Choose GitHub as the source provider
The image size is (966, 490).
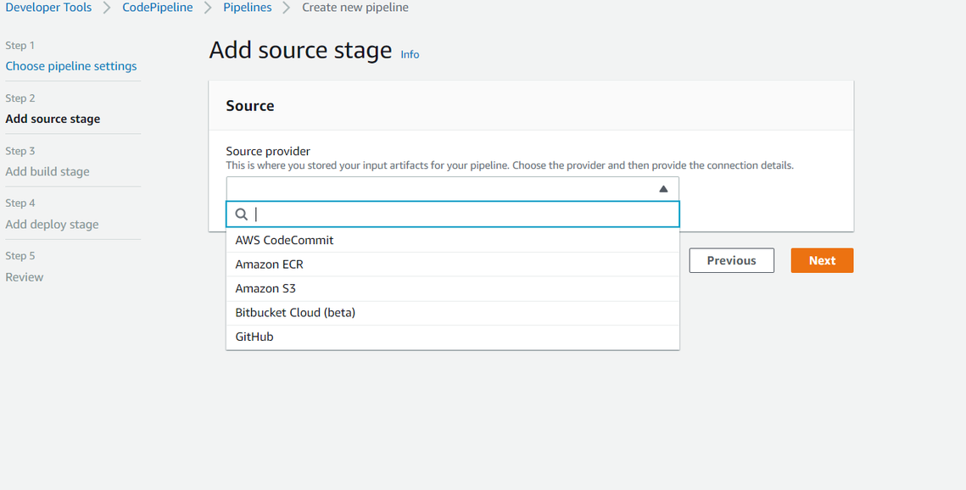(254, 337)
